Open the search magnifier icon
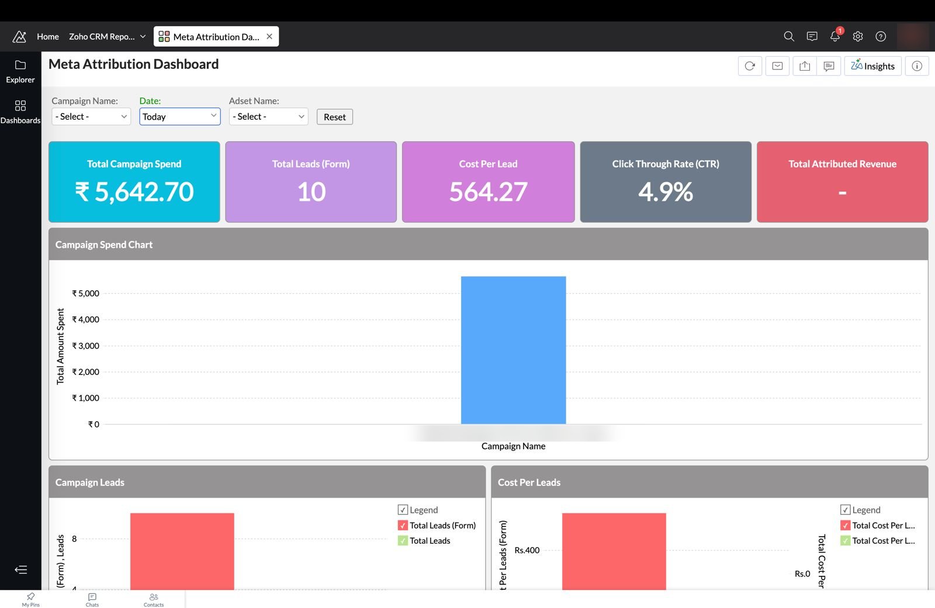The height and width of the screenshot is (608, 935). [789, 36]
